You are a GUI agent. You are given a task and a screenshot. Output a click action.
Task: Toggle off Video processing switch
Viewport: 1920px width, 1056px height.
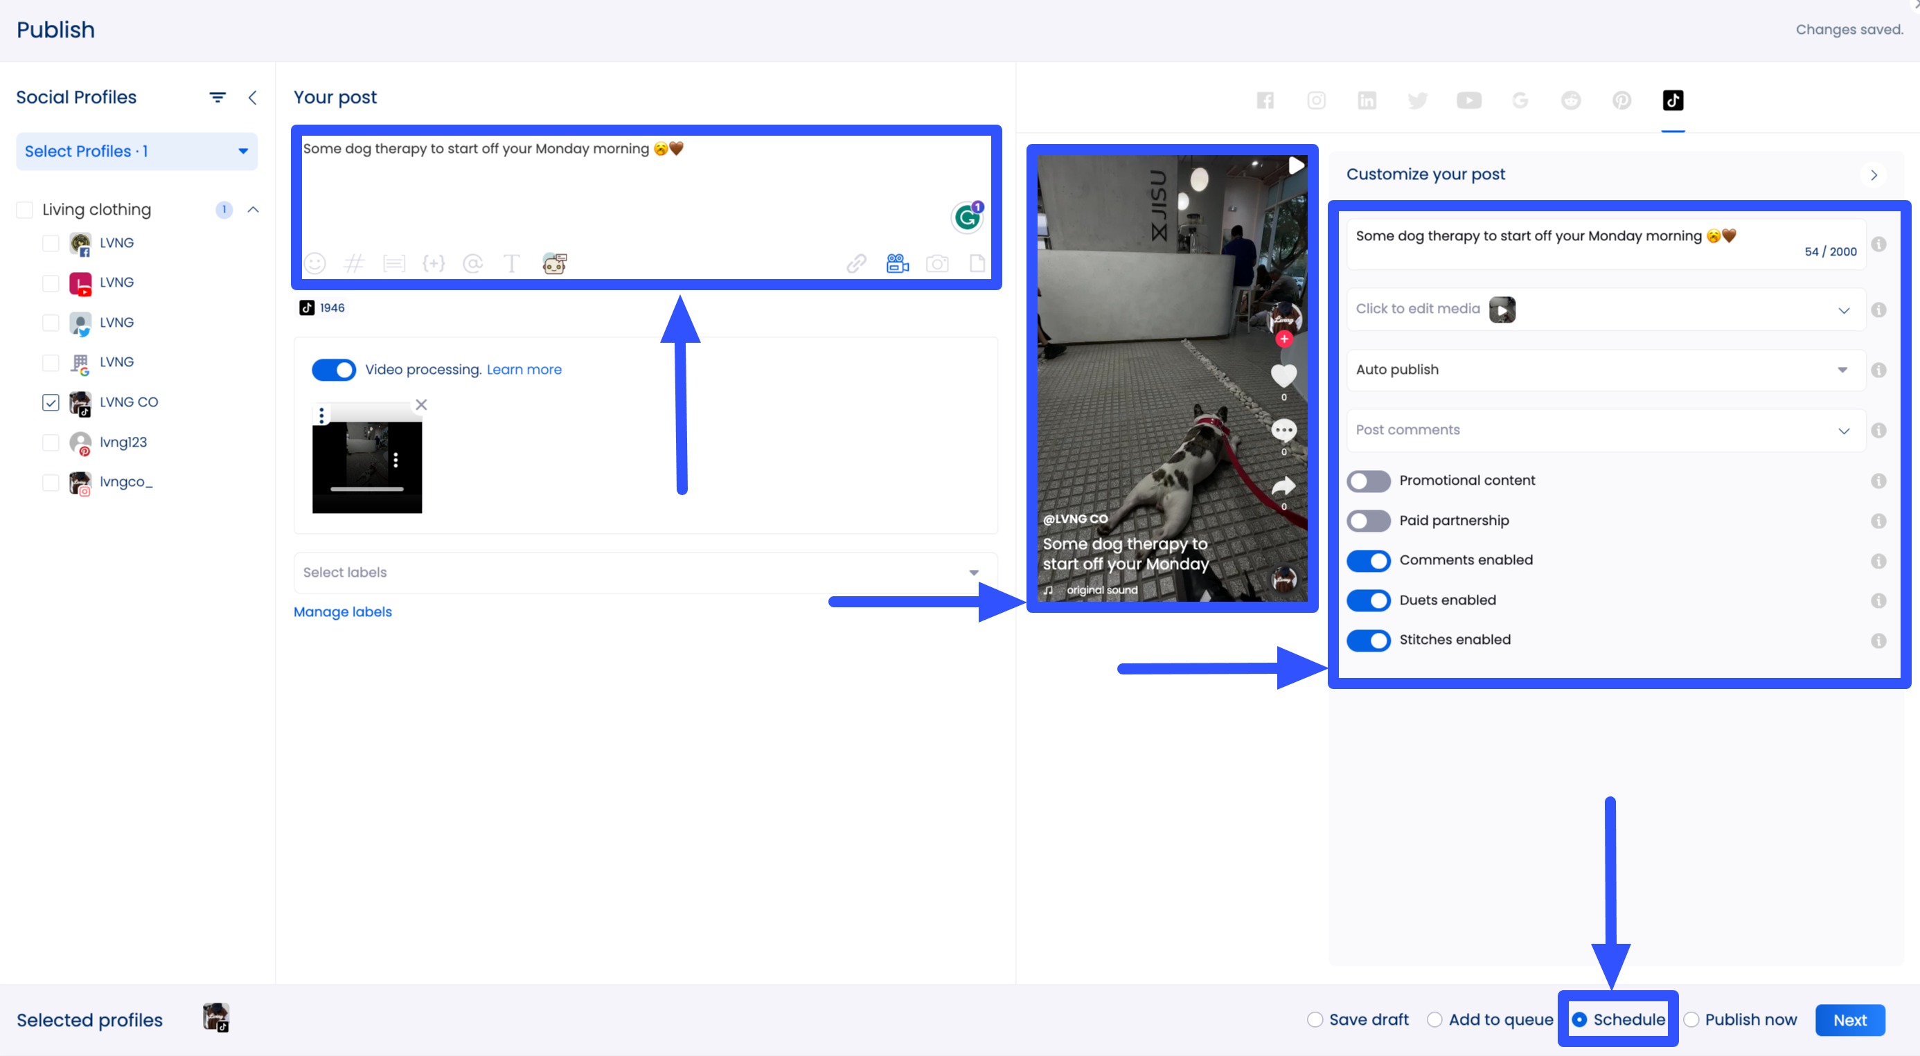pos(333,370)
